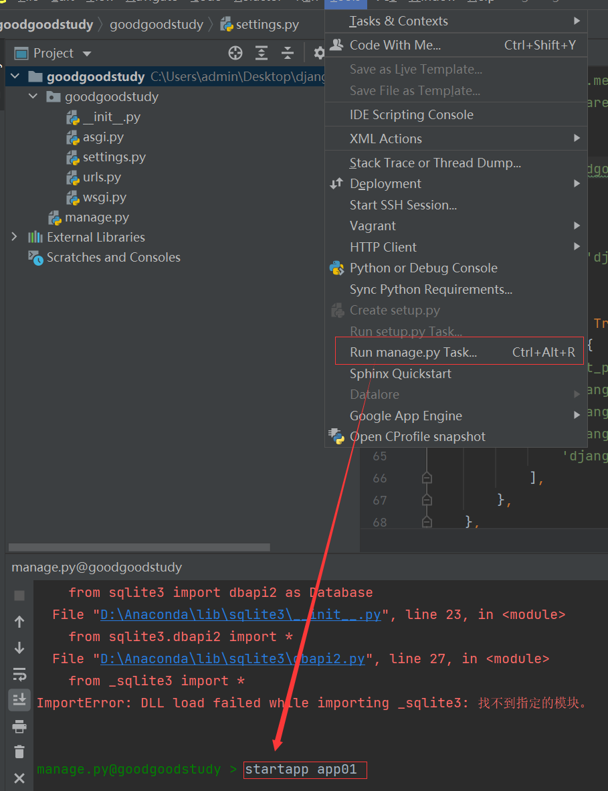This screenshot has width=608, height=791.
Task: Open the sqlite3 dbapi2.py file link
Action: click(232, 658)
